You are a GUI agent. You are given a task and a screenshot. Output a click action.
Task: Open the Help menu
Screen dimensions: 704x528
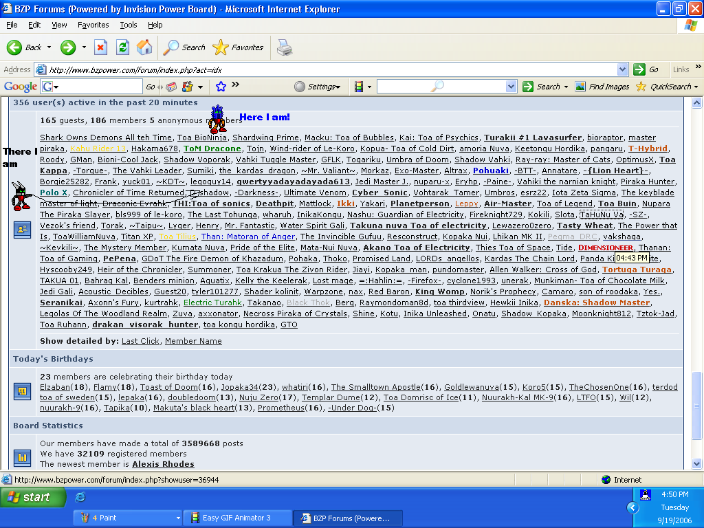pos(155,25)
